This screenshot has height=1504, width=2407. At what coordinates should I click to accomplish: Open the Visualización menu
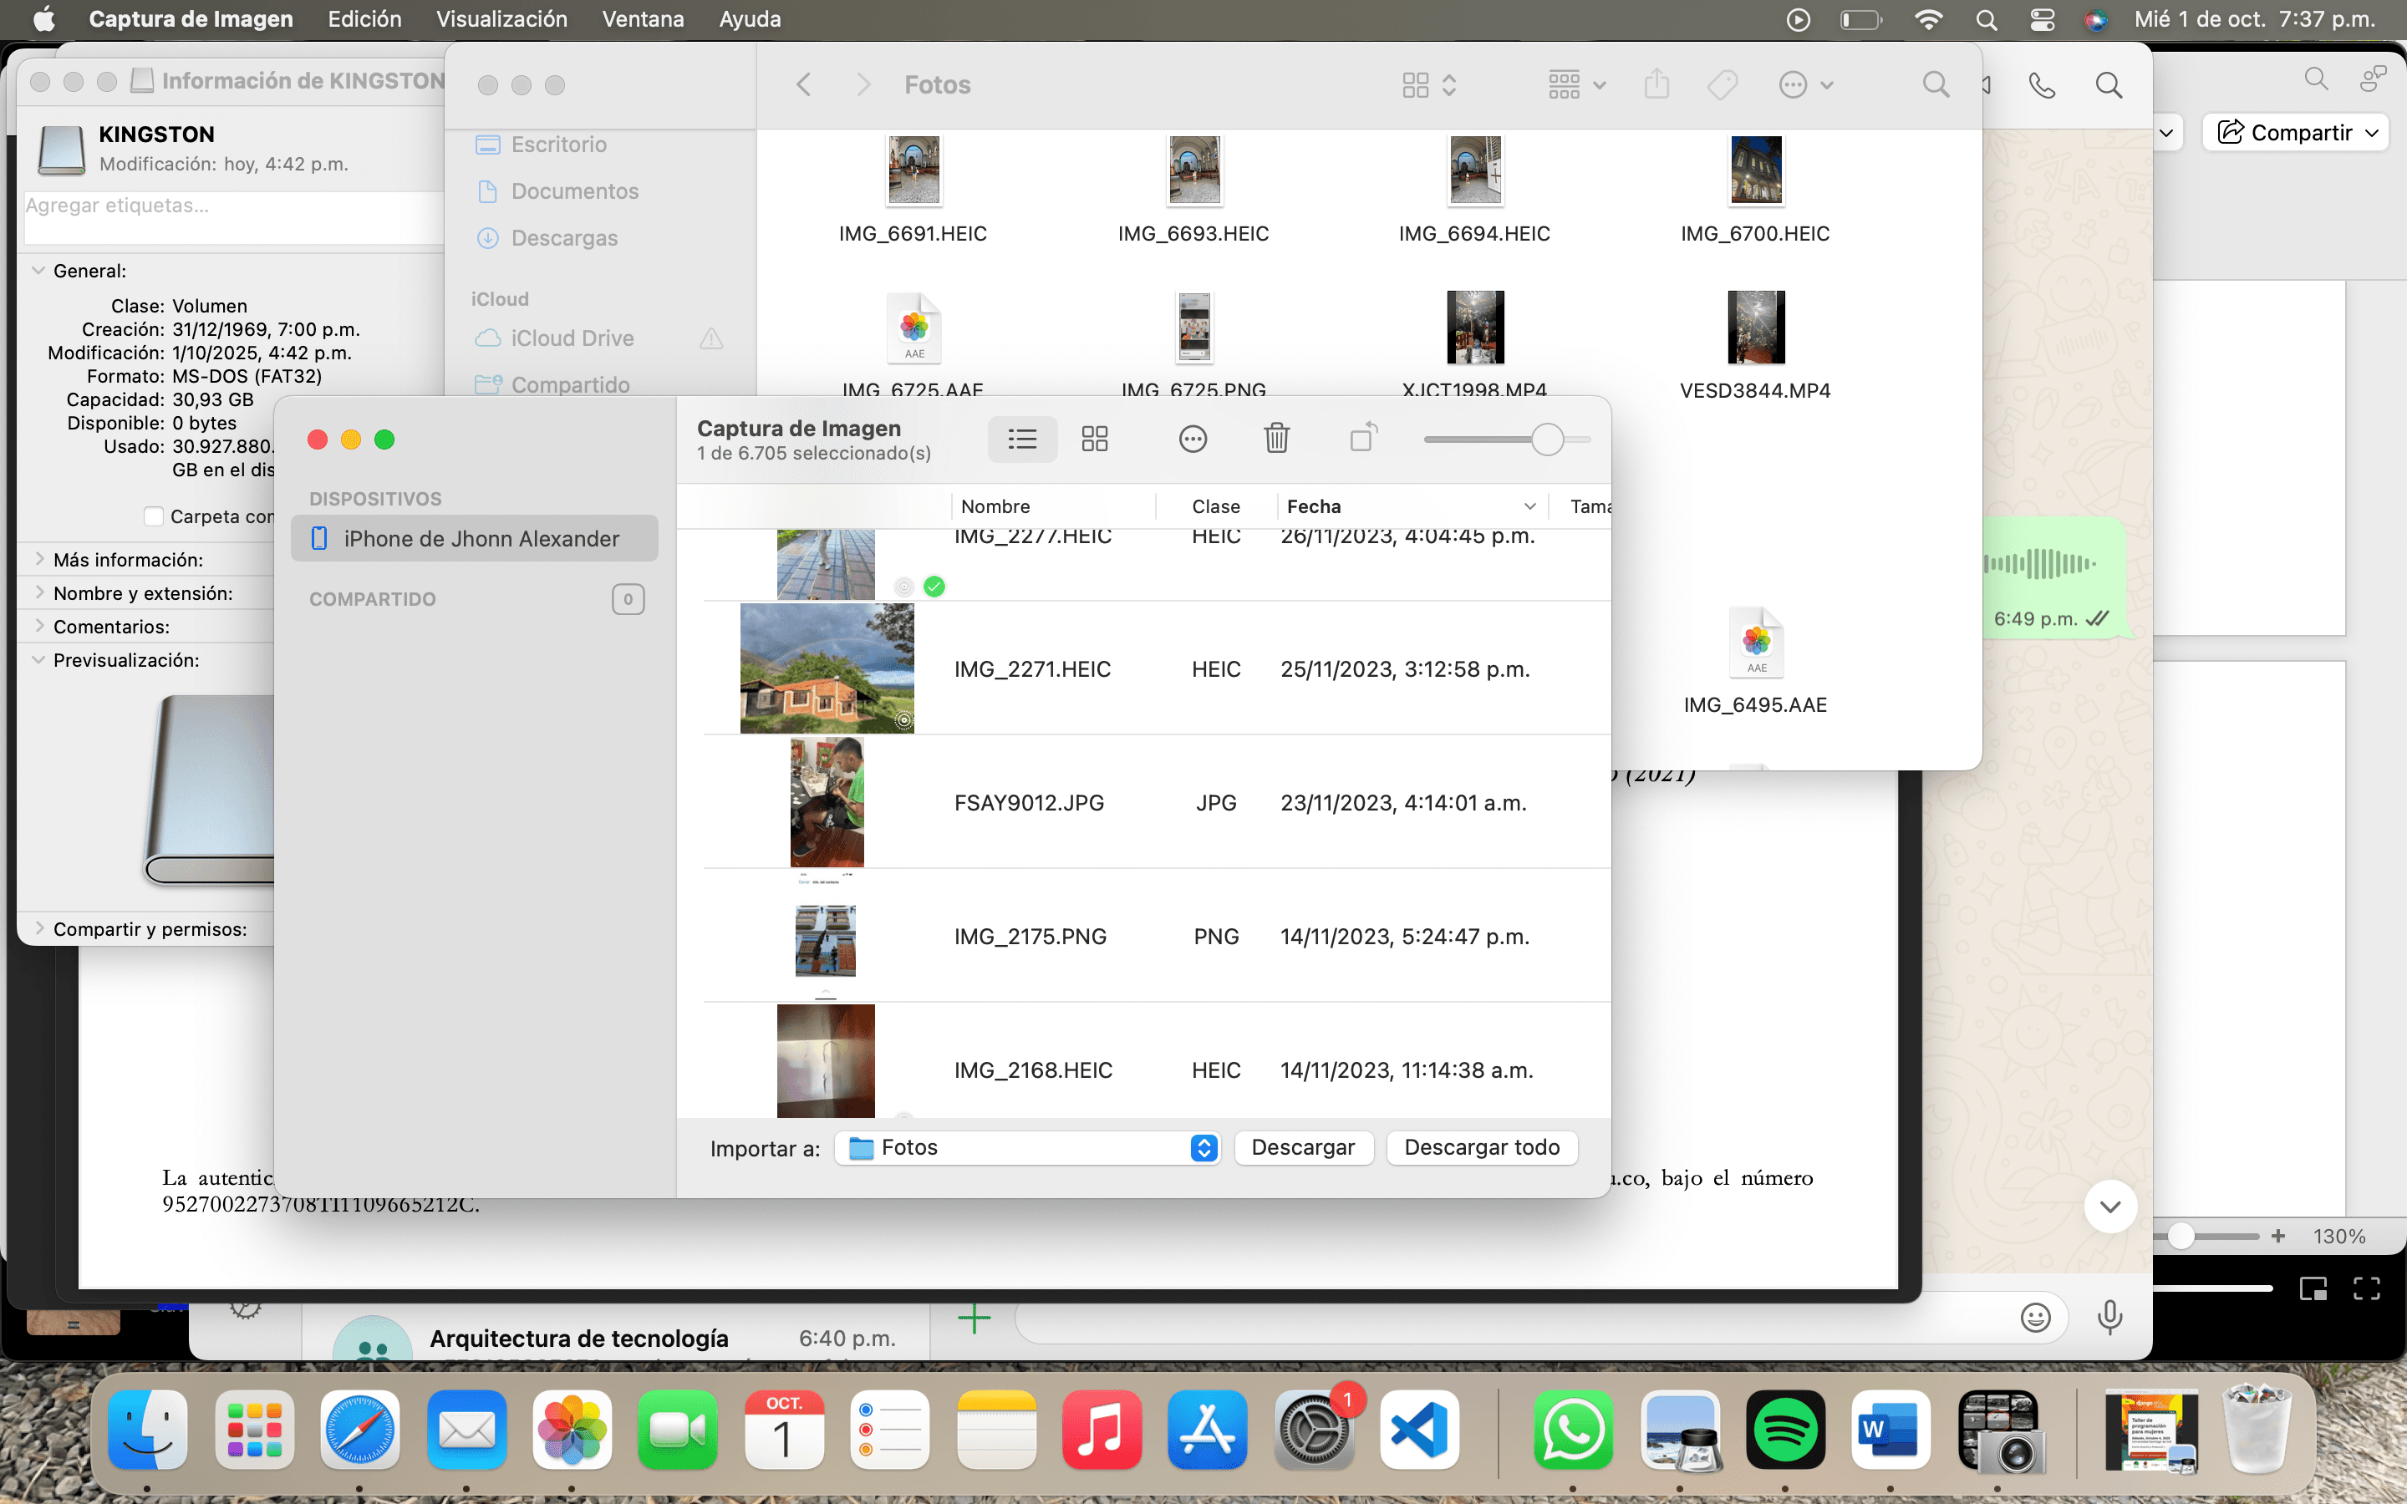pos(501,19)
